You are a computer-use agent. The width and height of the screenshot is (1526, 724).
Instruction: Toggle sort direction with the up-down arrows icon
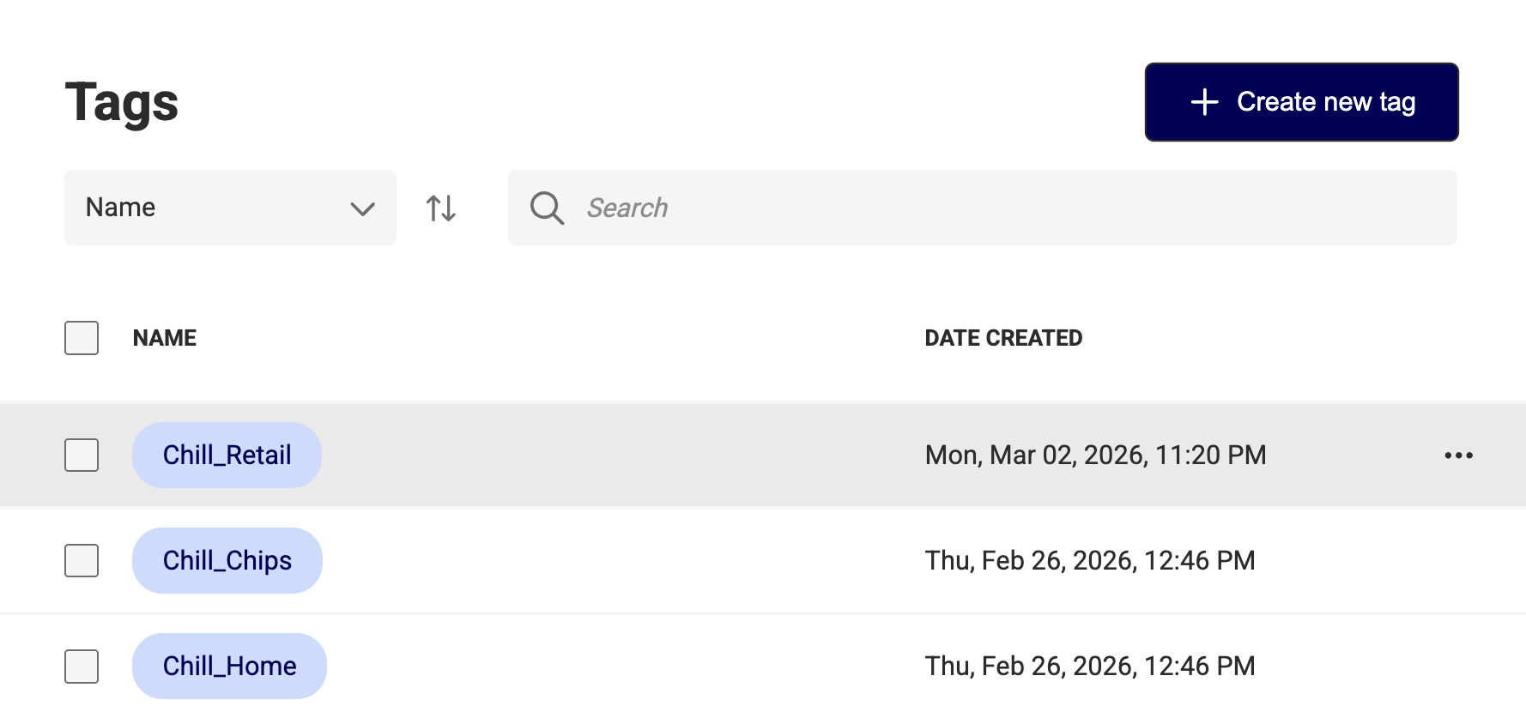[441, 208]
